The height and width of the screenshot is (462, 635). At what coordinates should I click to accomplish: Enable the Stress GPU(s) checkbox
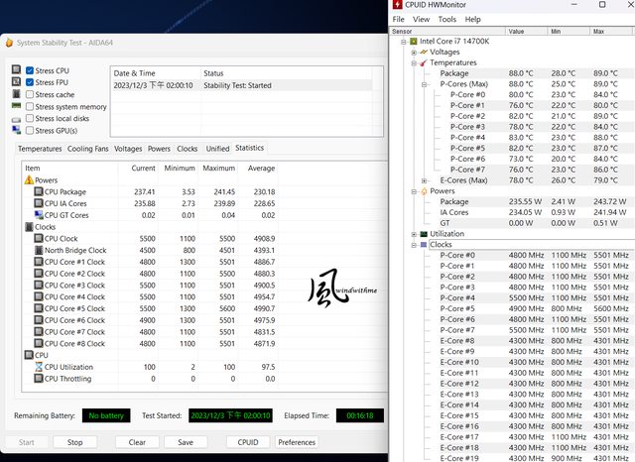point(30,130)
